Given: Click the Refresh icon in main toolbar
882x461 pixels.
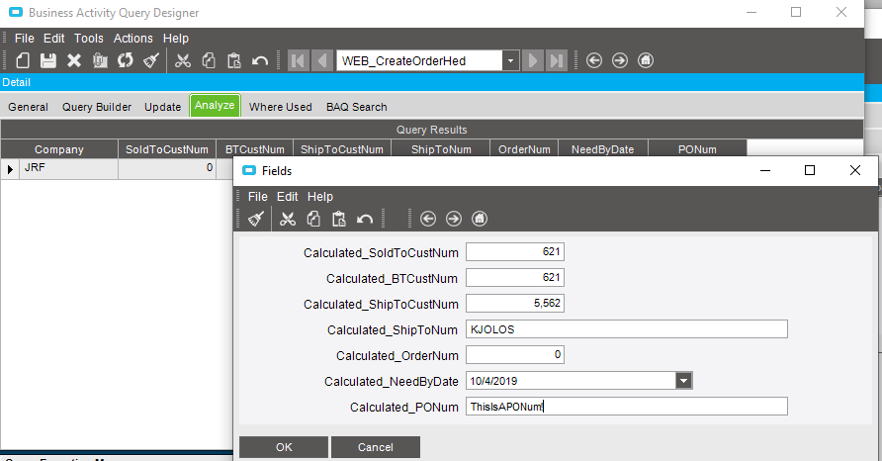Looking at the screenshot, I should point(125,60).
